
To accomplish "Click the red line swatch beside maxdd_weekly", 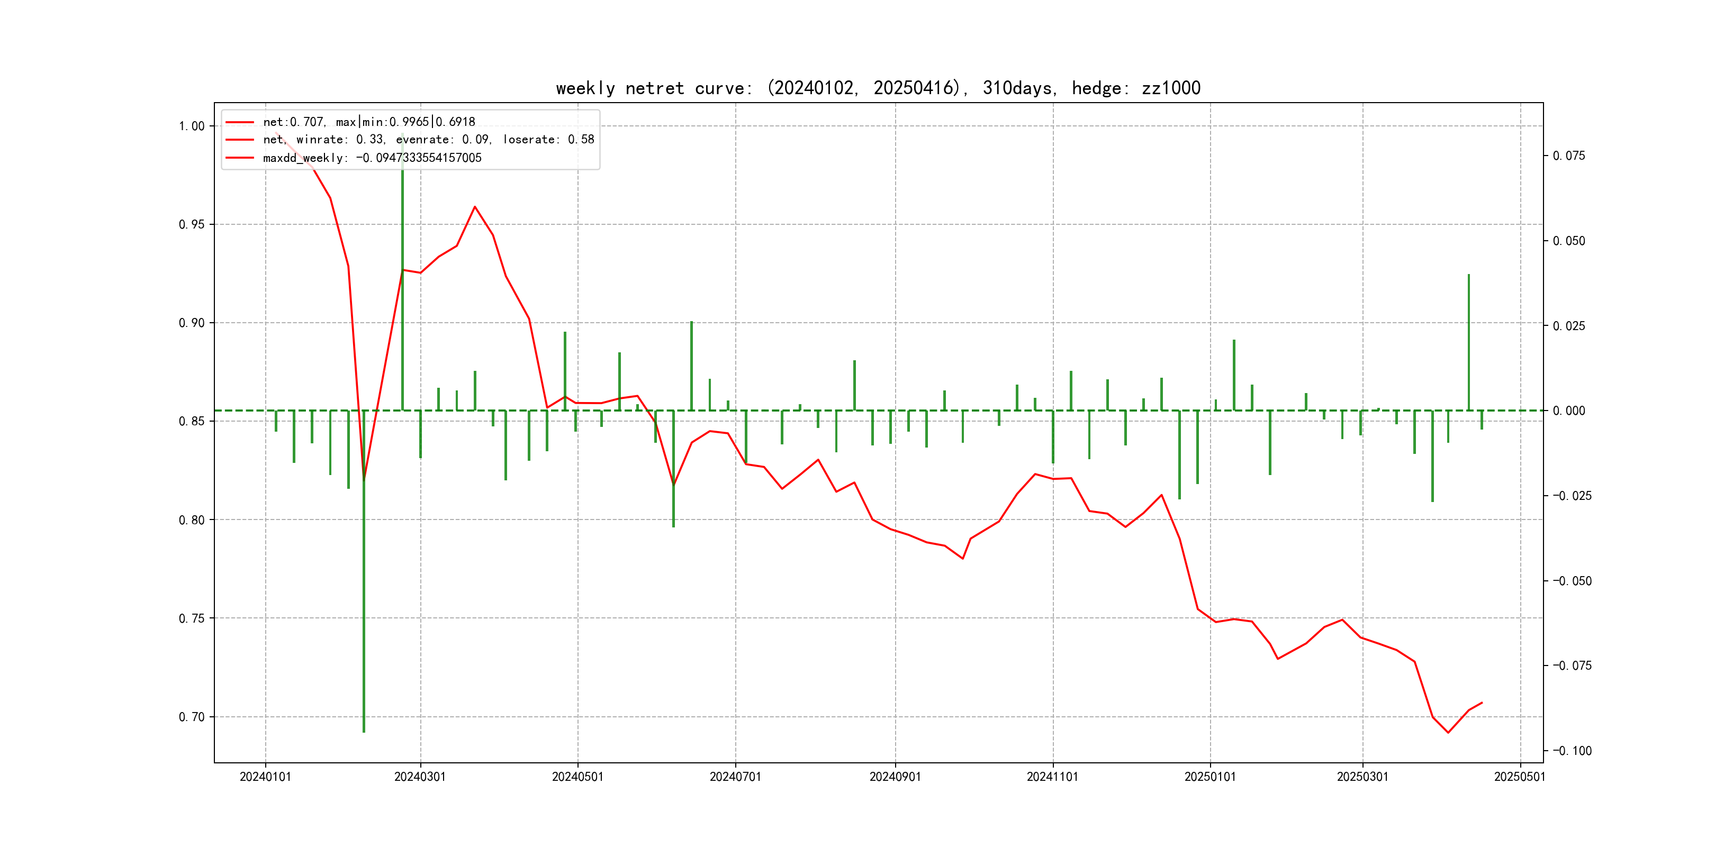I will click(x=240, y=158).
